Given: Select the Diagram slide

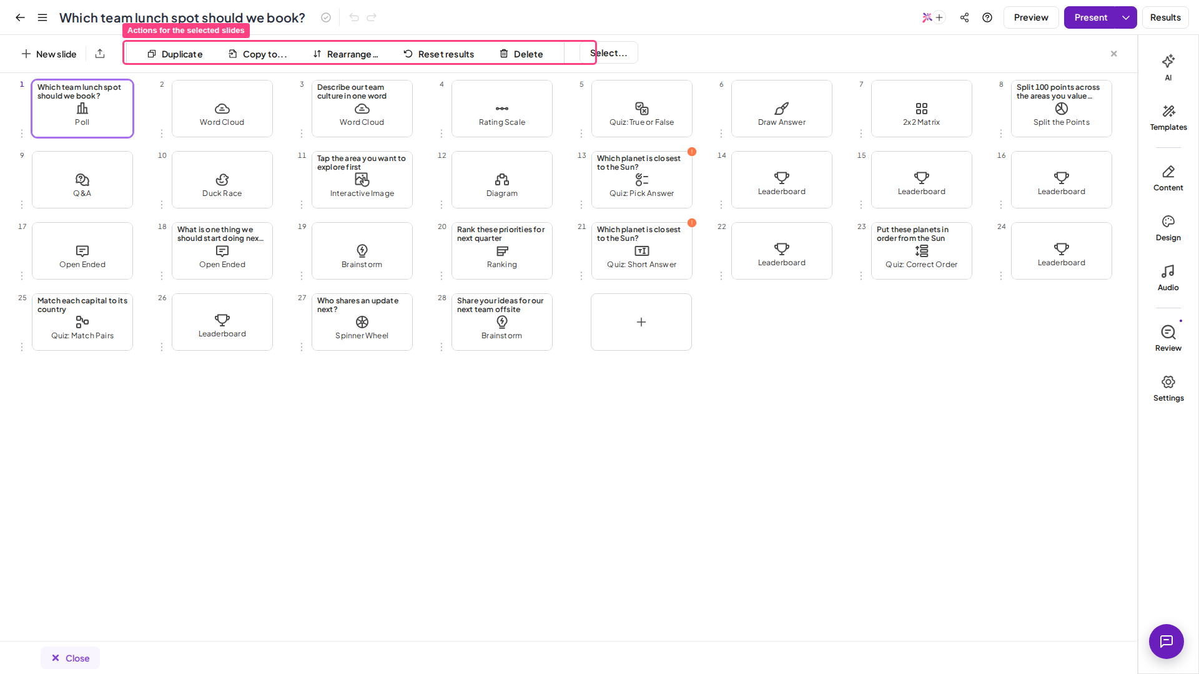Looking at the screenshot, I should pyautogui.click(x=502, y=180).
